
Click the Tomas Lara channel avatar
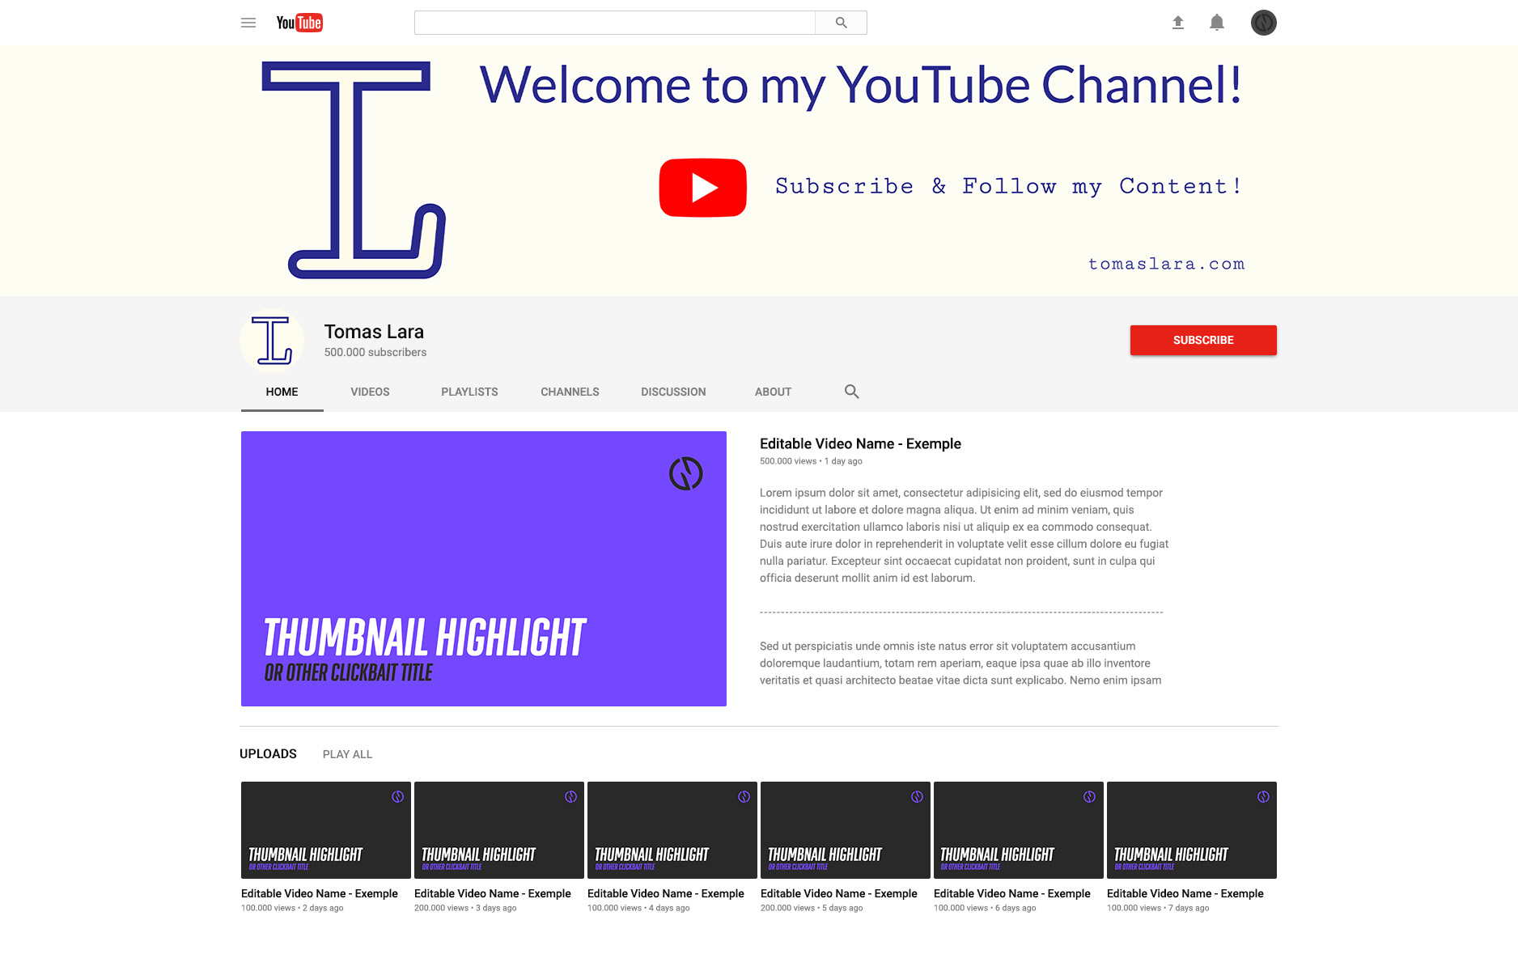(272, 341)
